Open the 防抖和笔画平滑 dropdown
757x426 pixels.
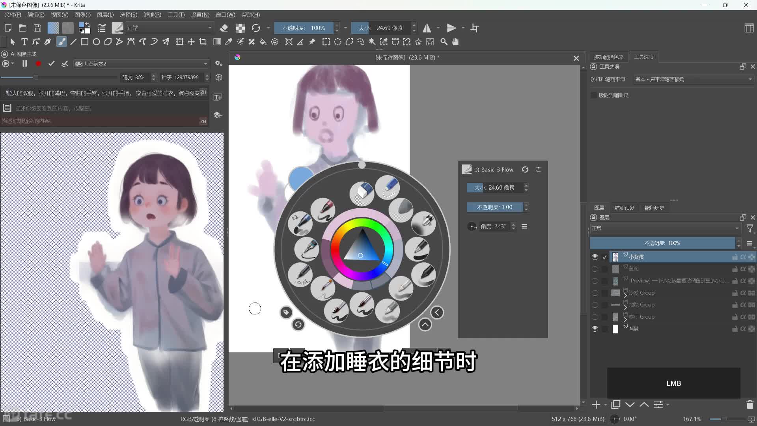[x=694, y=79]
